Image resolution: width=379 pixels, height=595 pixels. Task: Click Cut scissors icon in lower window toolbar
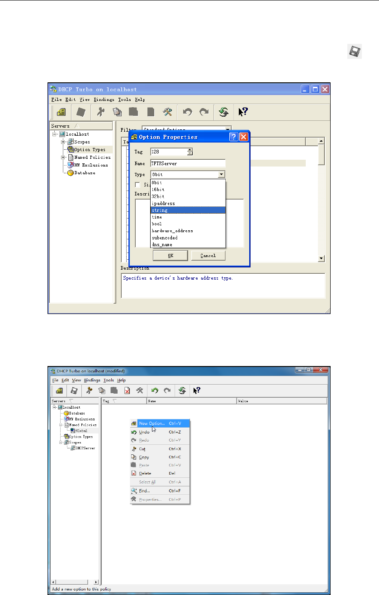tap(90, 390)
